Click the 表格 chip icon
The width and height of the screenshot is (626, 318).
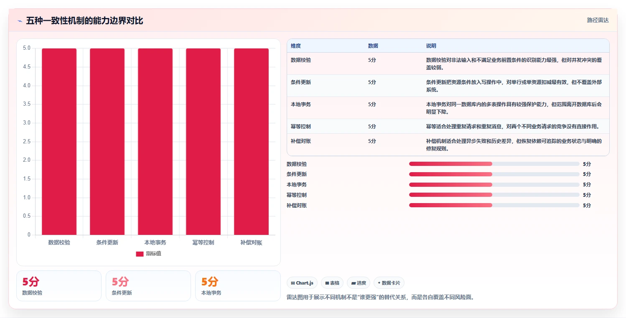327,283
